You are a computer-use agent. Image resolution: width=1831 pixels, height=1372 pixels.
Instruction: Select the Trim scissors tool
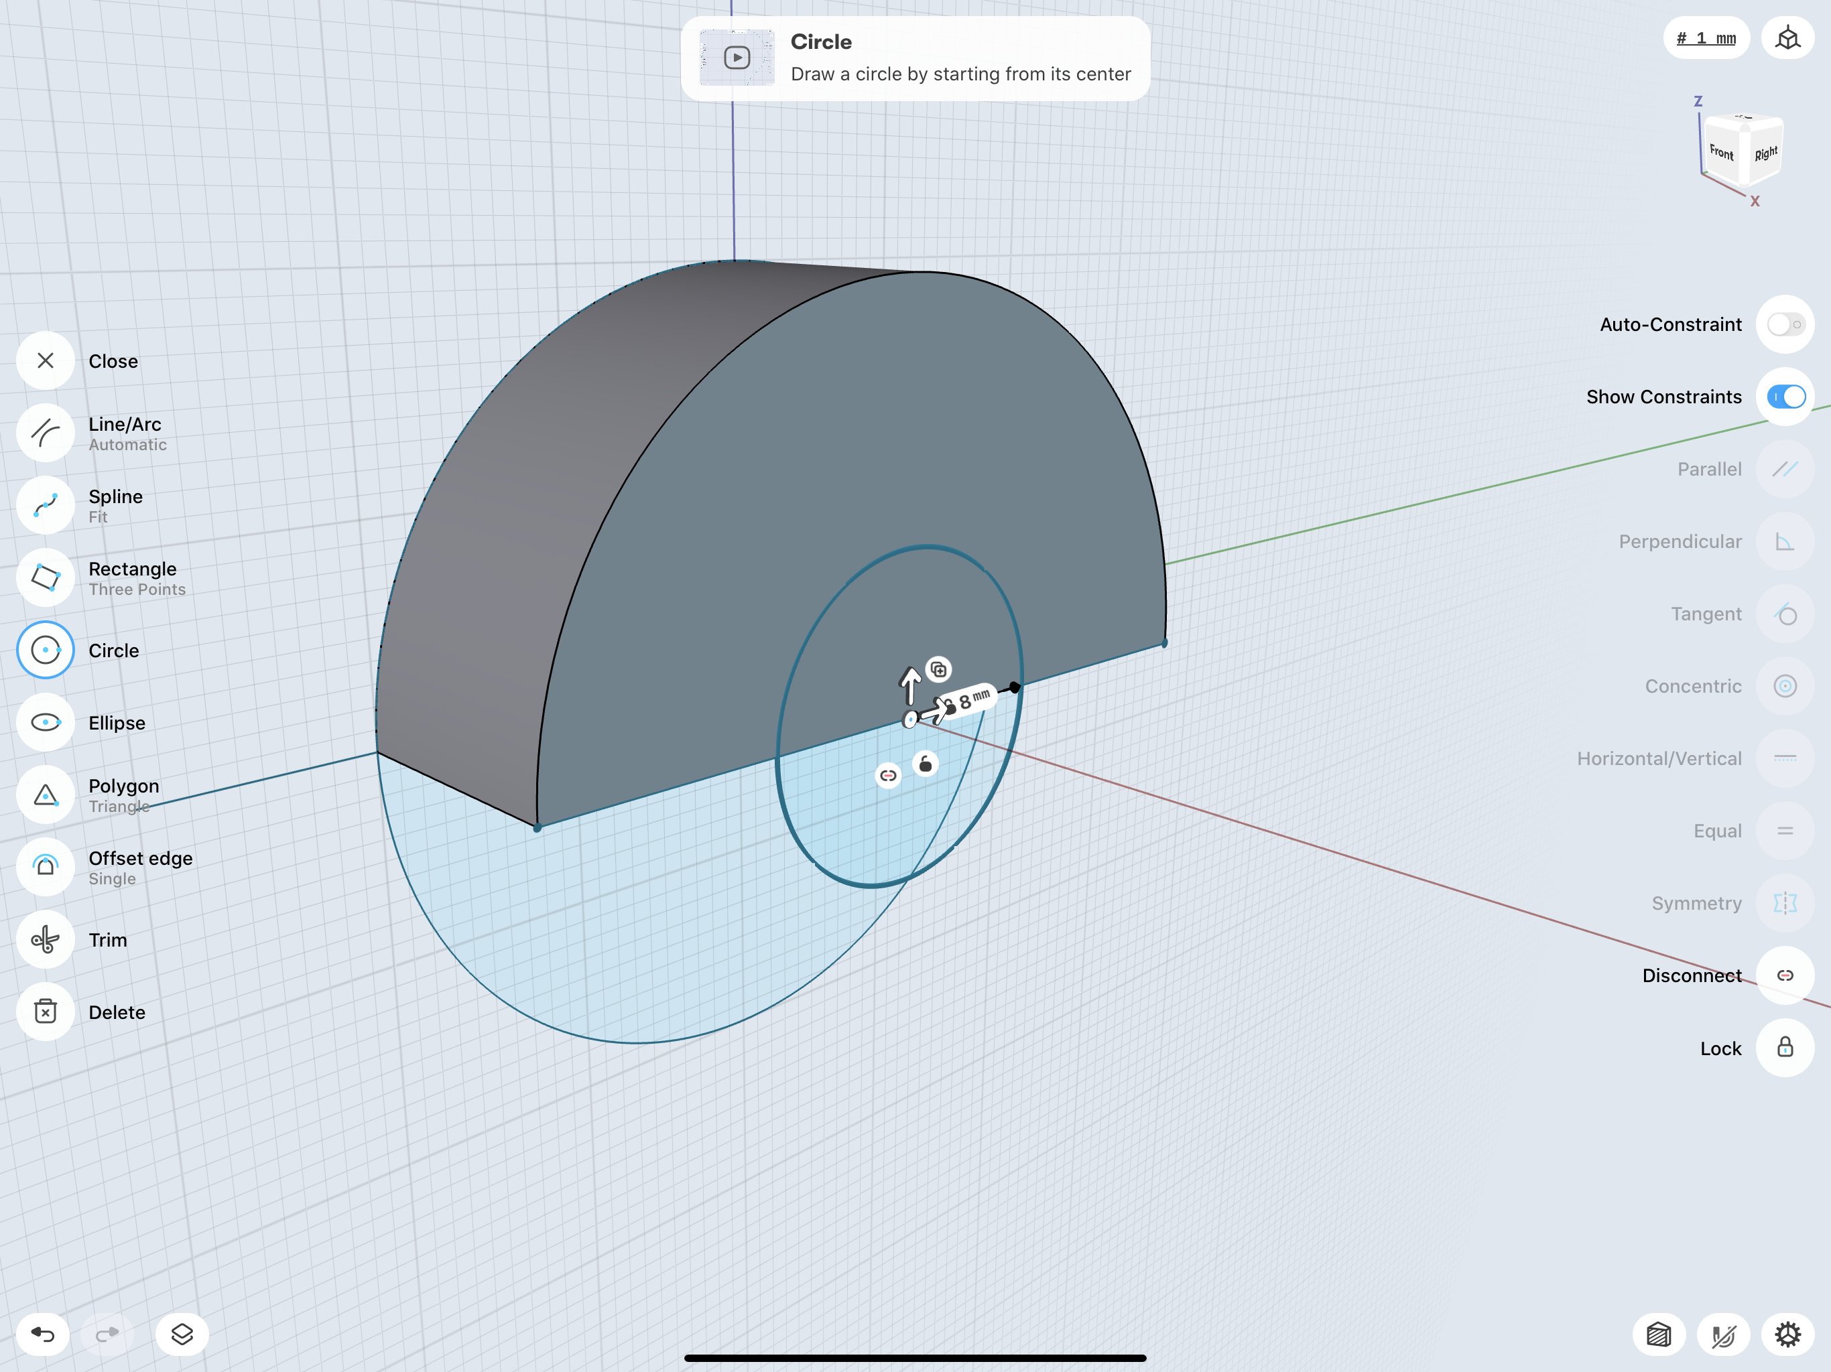coord(46,940)
